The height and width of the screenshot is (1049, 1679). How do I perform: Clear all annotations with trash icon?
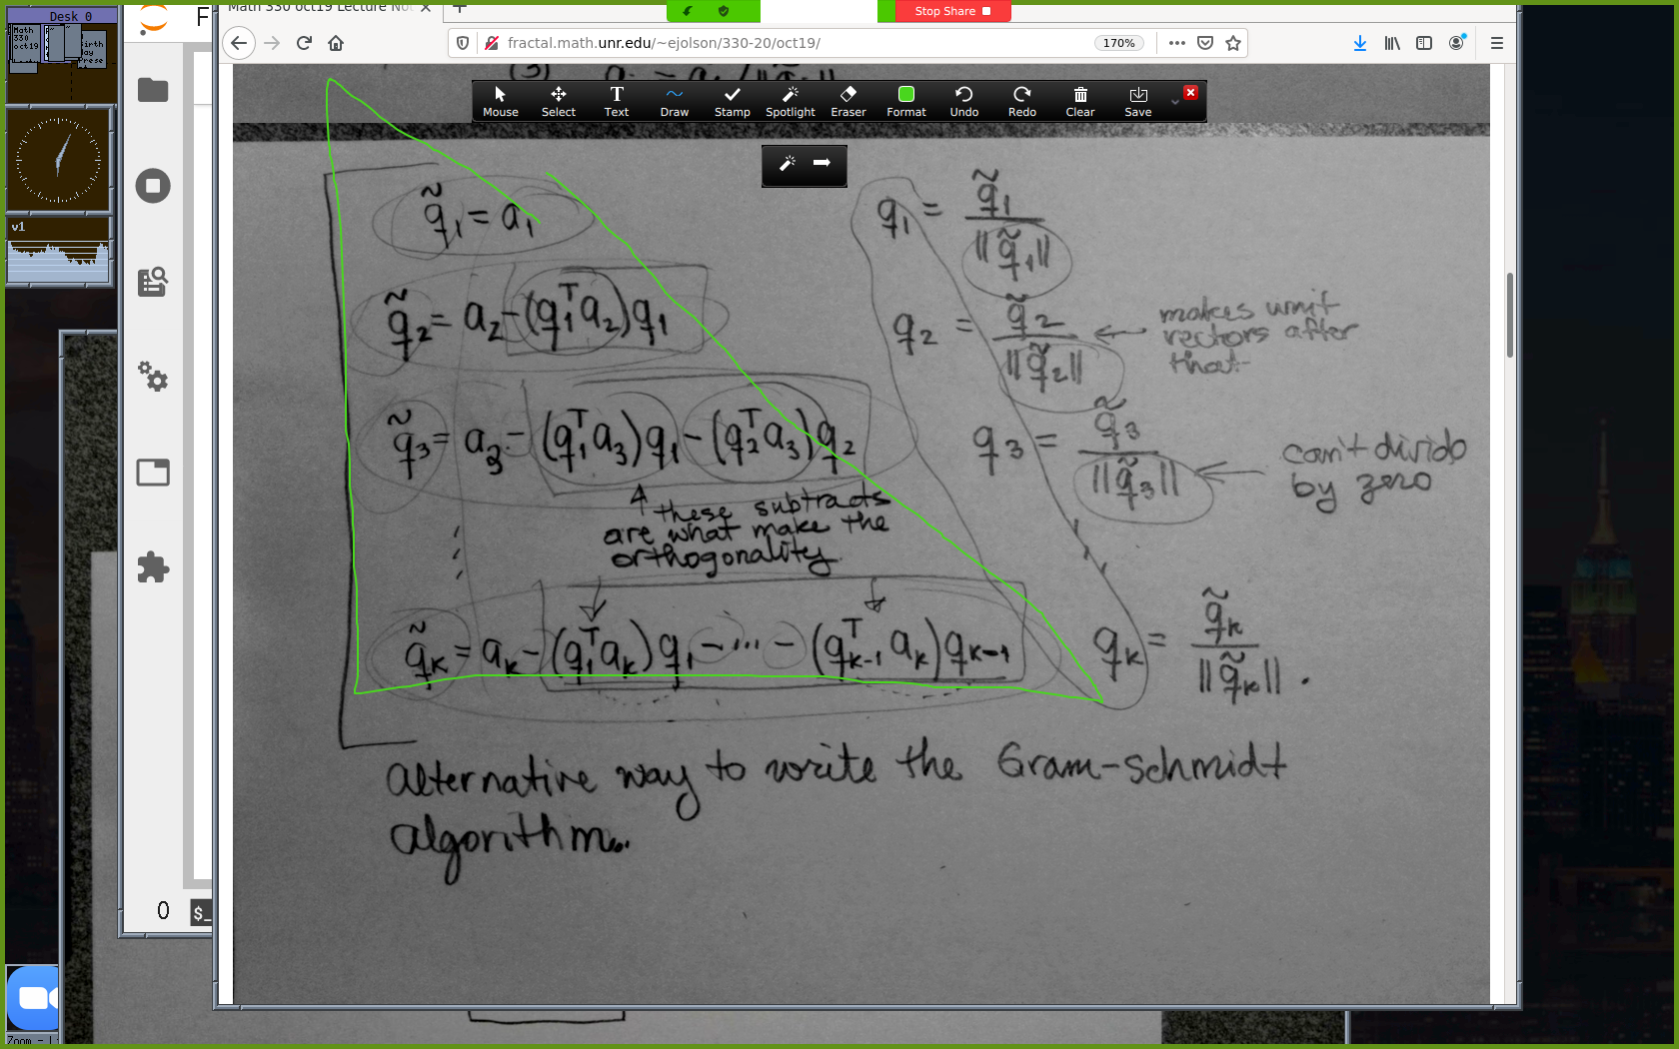(1079, 101)
